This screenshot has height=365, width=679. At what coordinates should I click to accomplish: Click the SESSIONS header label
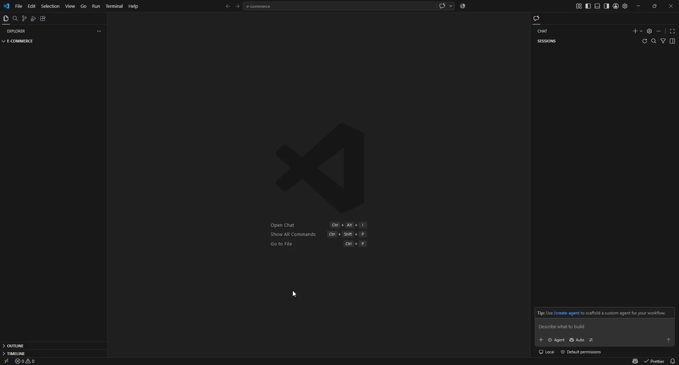click(x=546, y=41)
